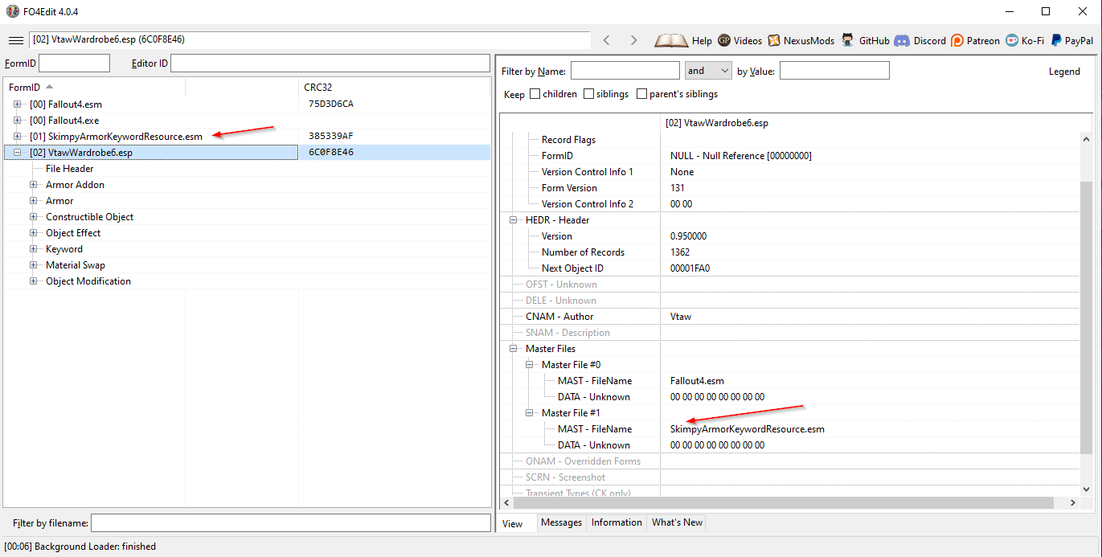Collapse the VtawWardrobe6.esp node

pyautogui.click(x=18, y=153)
